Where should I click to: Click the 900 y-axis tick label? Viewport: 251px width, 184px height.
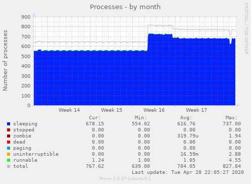coord(26,17)
